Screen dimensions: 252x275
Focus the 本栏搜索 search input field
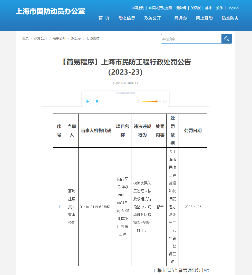click(x=191, y=39)
